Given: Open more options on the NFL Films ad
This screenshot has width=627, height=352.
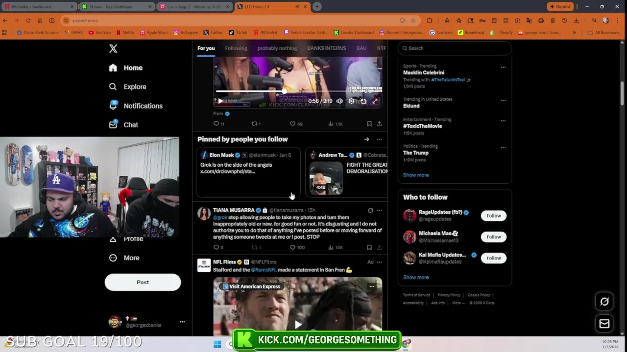Looking at the screenshot, I should (x=379, y=262).
